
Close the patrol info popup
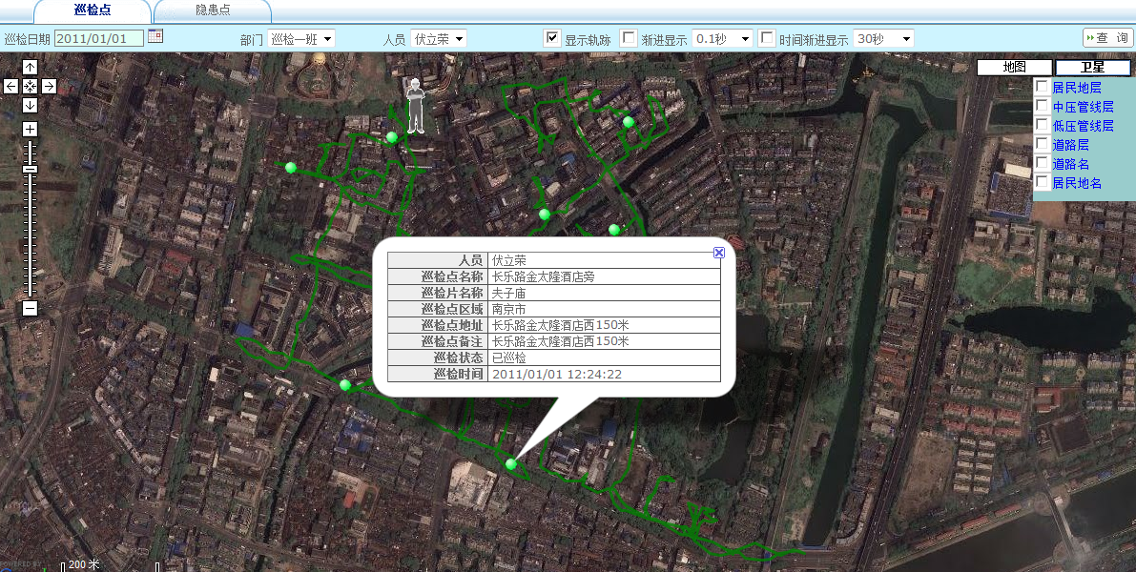pos(718,252)
